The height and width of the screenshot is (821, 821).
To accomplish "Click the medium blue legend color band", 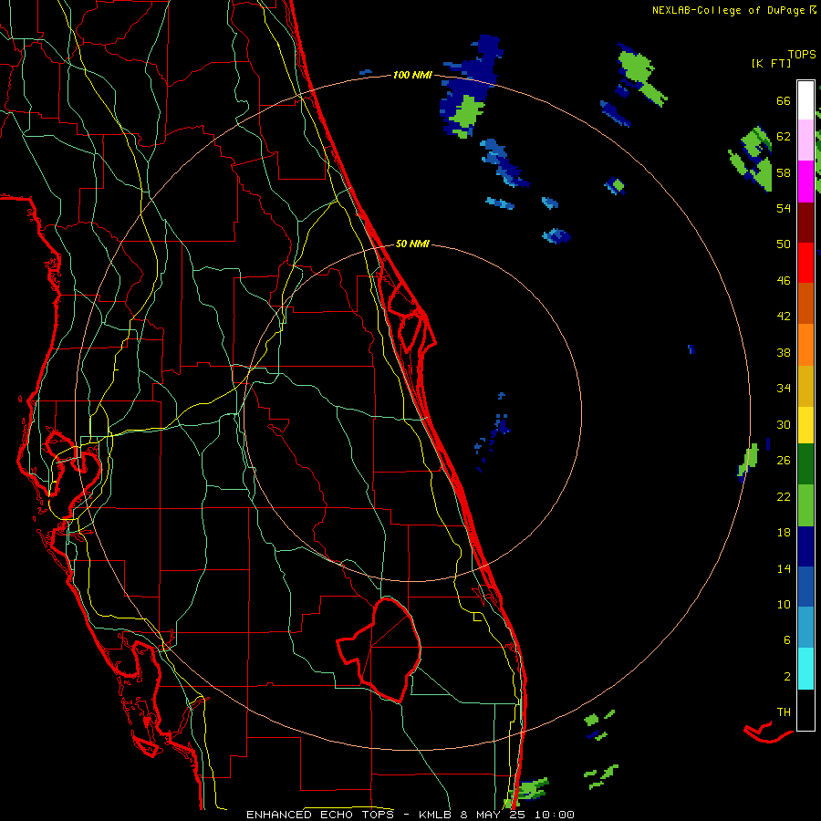I will (x=805, y=587).
